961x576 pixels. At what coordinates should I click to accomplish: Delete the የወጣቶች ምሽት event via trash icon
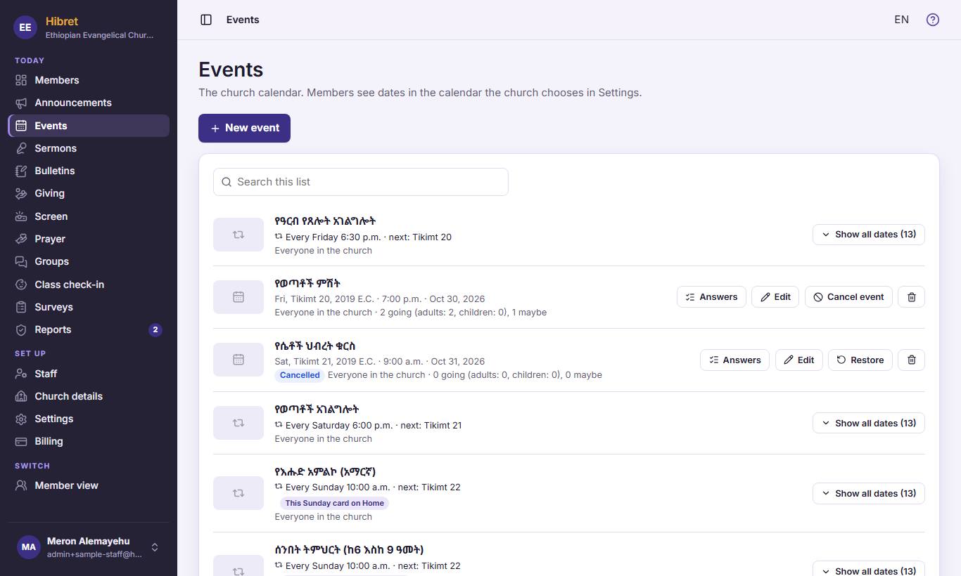pos(912,297)
